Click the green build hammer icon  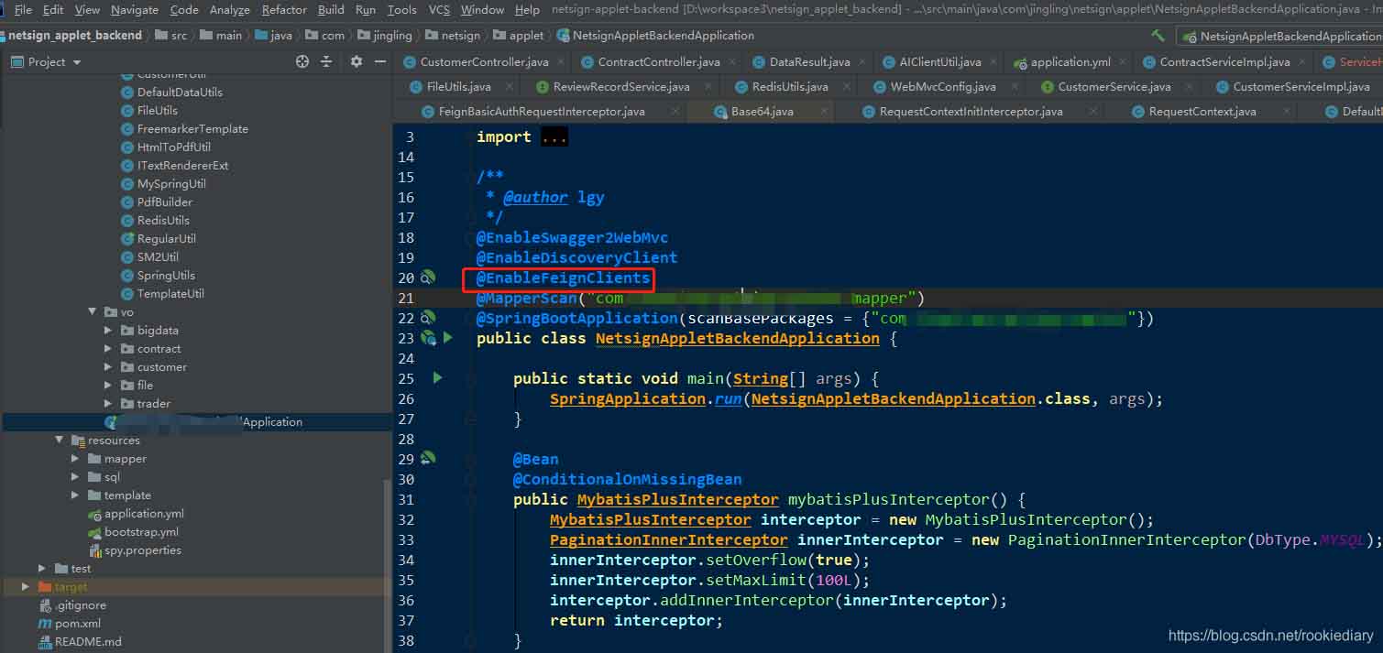[1158, 36]
